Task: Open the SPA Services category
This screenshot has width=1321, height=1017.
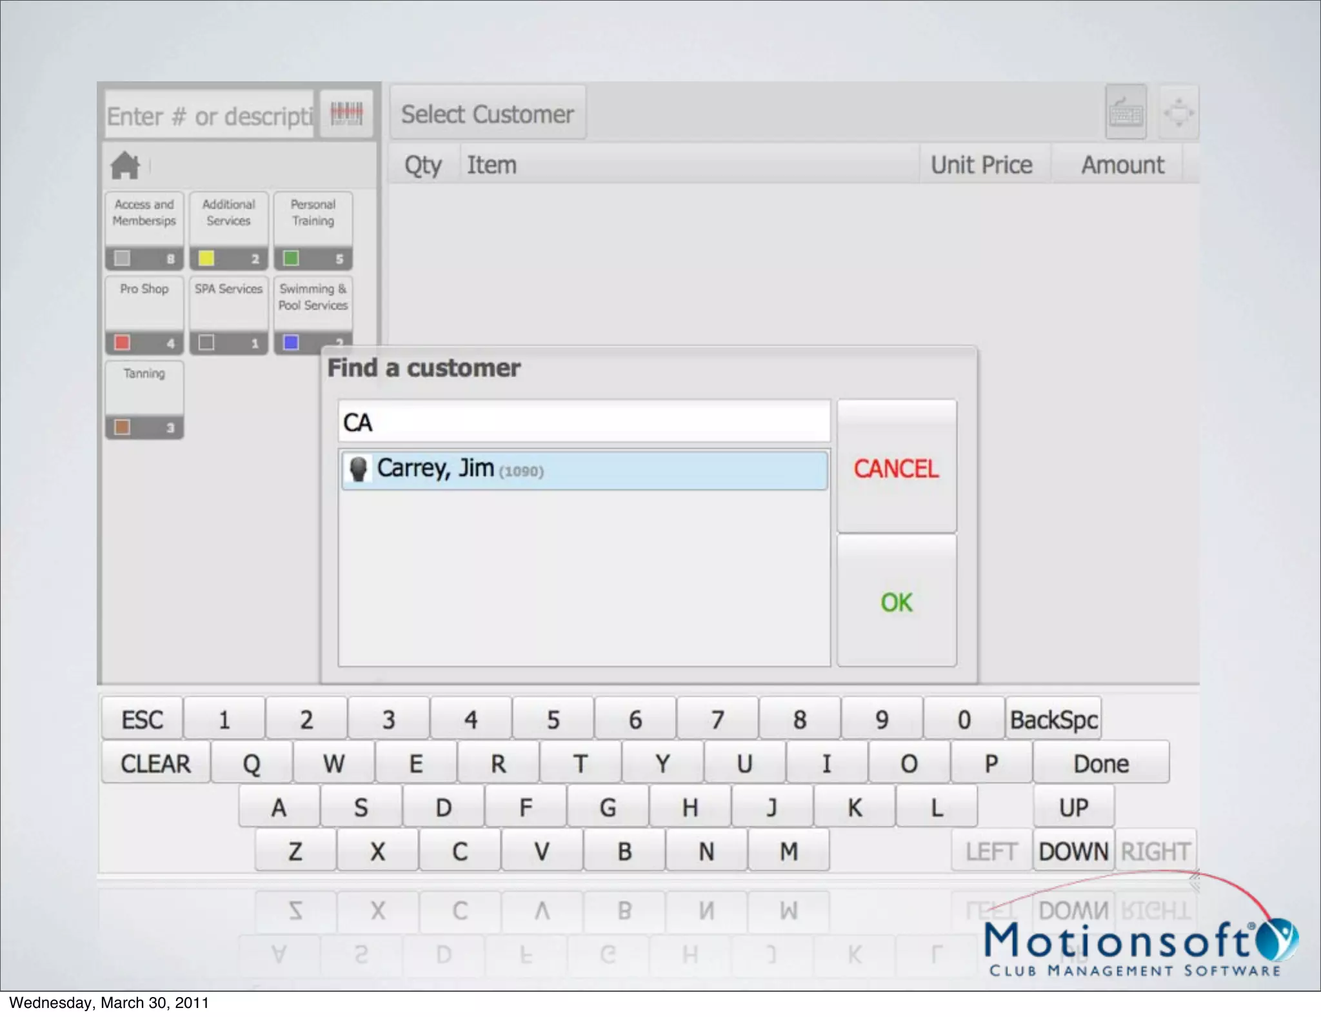Action: pos(229,303)
